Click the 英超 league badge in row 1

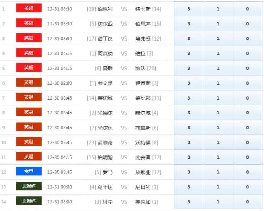[29, 8]
